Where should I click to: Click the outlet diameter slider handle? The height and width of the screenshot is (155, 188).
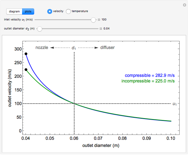pyautogui.click(x=40, y=29)
